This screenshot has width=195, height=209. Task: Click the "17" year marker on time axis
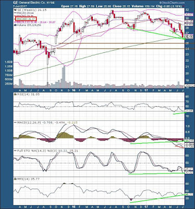pyautogui.click(x=146, y=90)
